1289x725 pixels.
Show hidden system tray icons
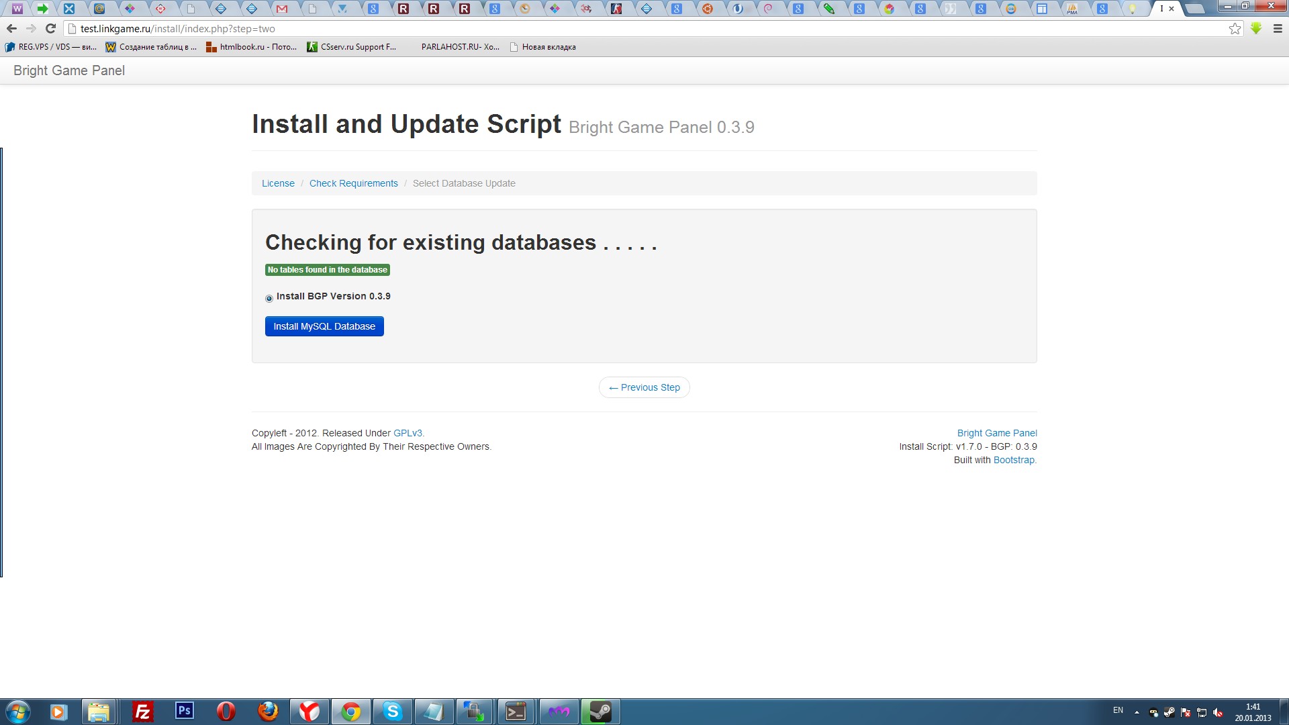click(x=1137, y=713)
